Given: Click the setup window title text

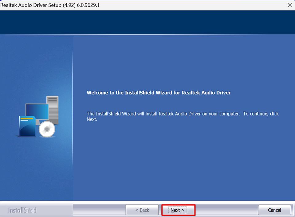Looking at the screenshot, I should tap(50, 5).
